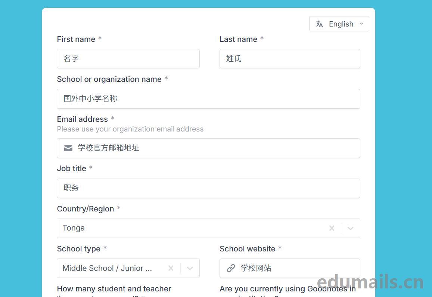
Task: Expand the Country/Region dropdown arrow
Action: point(350,228)
